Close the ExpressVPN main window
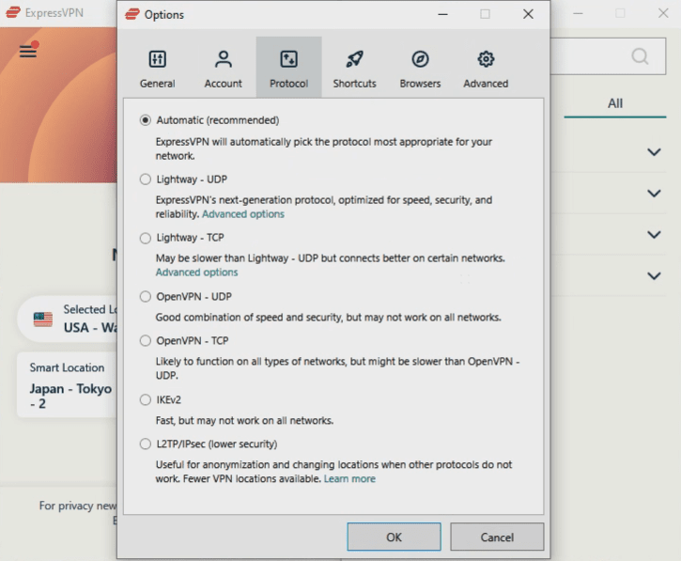The height and width of the screenshot is (561, 681). pos(663,13)
